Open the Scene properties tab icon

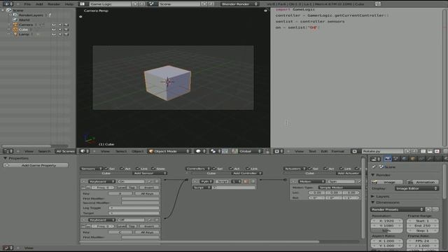(396, 159)
